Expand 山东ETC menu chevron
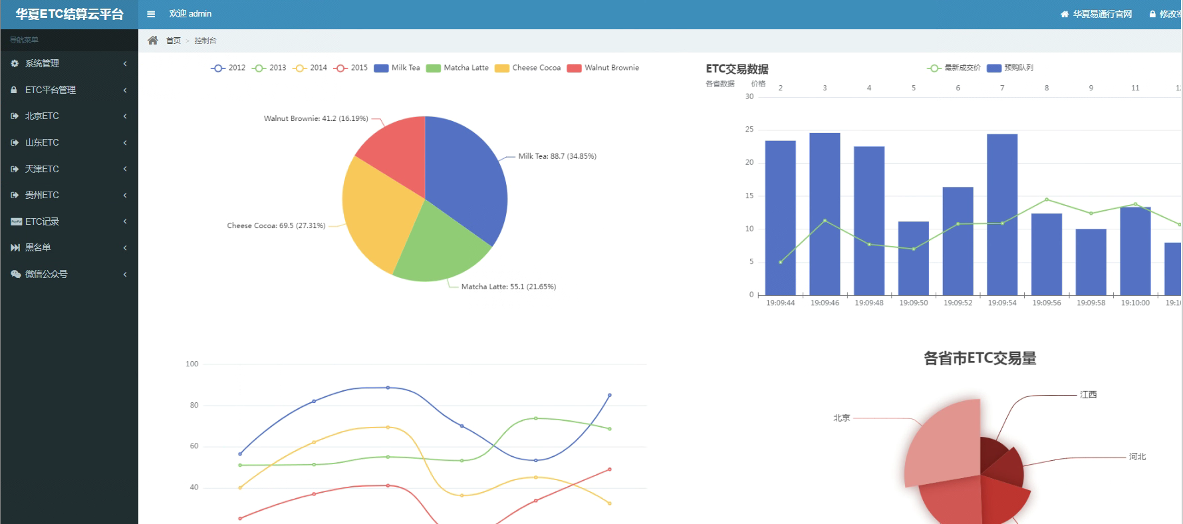Image resolution: width=1183 pixels, height=524 pixels. 125,142
